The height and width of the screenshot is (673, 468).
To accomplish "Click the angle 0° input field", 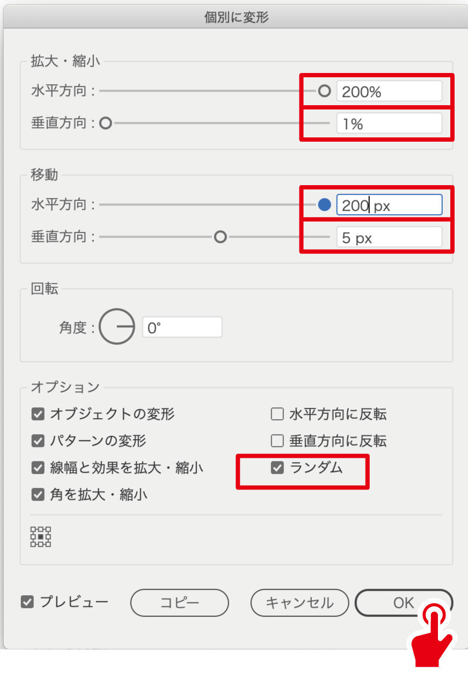I will 181,327.
